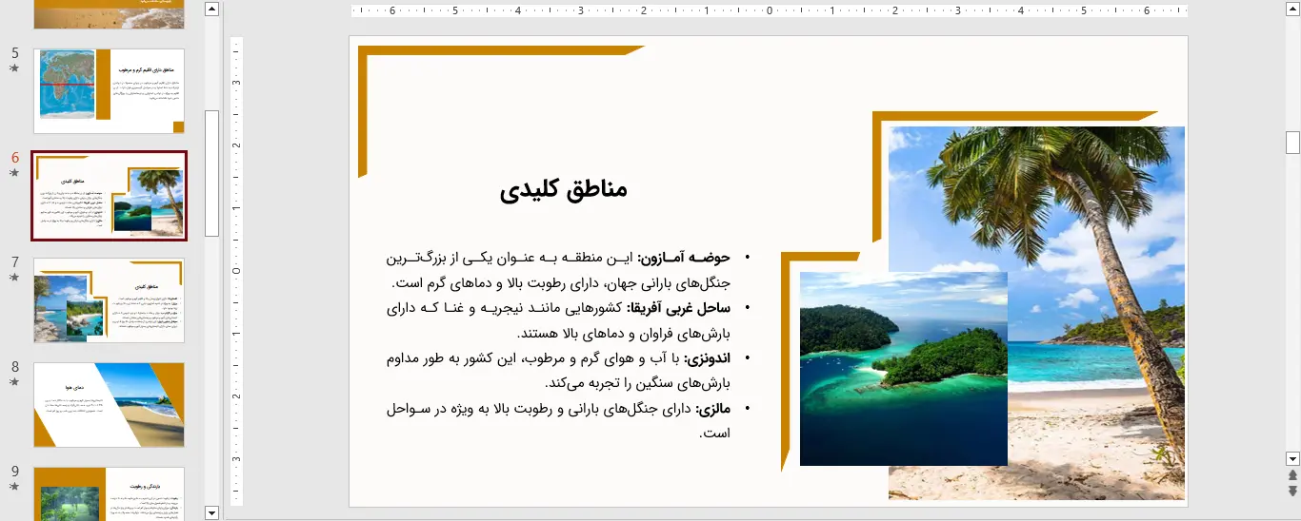
Task: Click animation star icon under slide 9
Action: [x=14, y=487]
